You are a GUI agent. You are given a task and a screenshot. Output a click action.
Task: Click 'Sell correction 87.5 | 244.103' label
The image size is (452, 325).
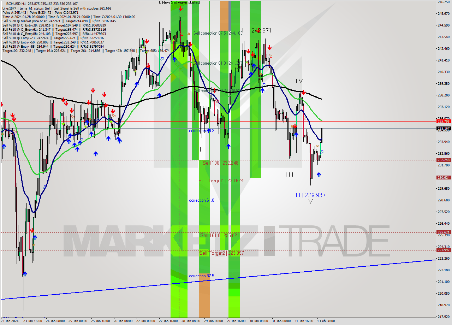pyautogui.click(x=218, y=33)
